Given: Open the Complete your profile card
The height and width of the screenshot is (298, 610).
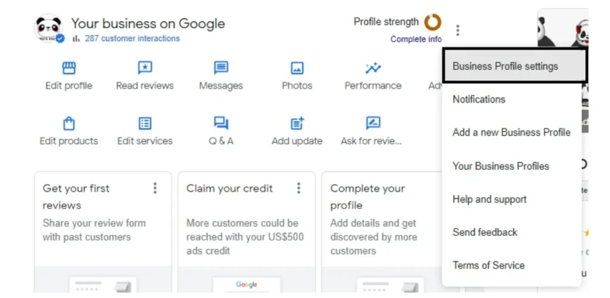Looking at the screenshot, I should (382, 232).
